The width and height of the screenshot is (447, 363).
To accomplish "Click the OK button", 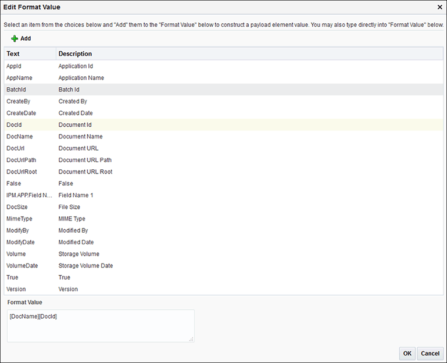I will pyautogui.click(x=407, y=353).
